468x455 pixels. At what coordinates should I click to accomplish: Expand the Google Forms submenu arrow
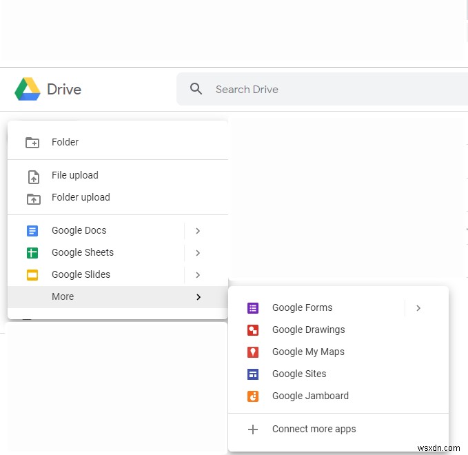pos(418,307)
